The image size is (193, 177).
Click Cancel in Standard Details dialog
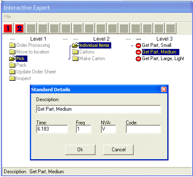(x=119, y=150)
